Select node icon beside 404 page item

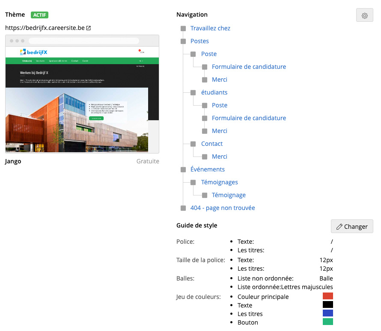(183, 208)
